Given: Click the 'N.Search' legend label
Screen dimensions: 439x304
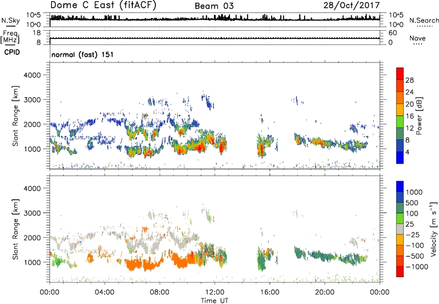Looking at the screenshot, I should pos(424,20).
